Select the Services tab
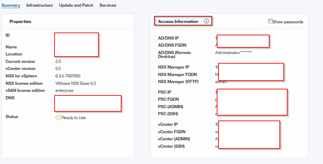 (x=108, y=5)
